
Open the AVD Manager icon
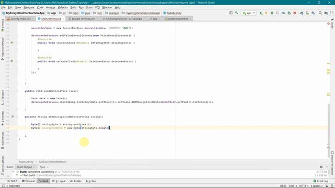[307, 13]
